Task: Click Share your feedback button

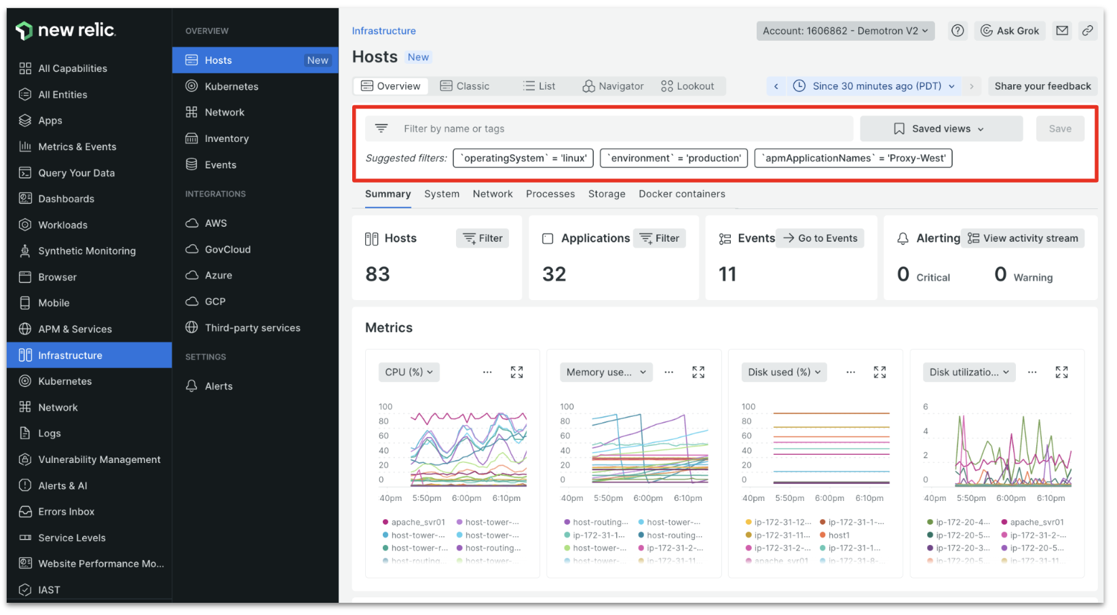Action: [1042, 86]
